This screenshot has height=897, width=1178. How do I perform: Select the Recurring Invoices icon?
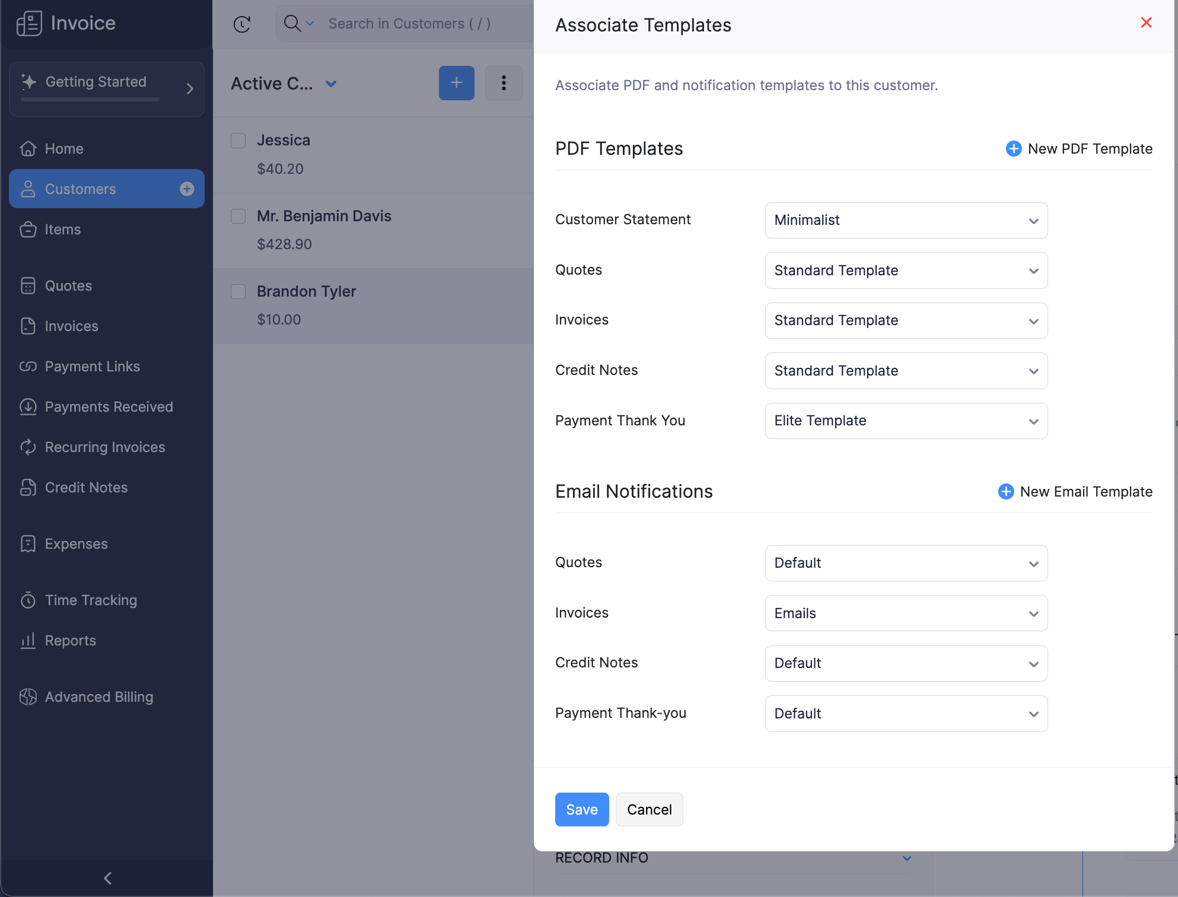pos(28,447)
